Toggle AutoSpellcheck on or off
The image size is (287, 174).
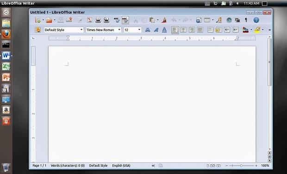[125, 20]
